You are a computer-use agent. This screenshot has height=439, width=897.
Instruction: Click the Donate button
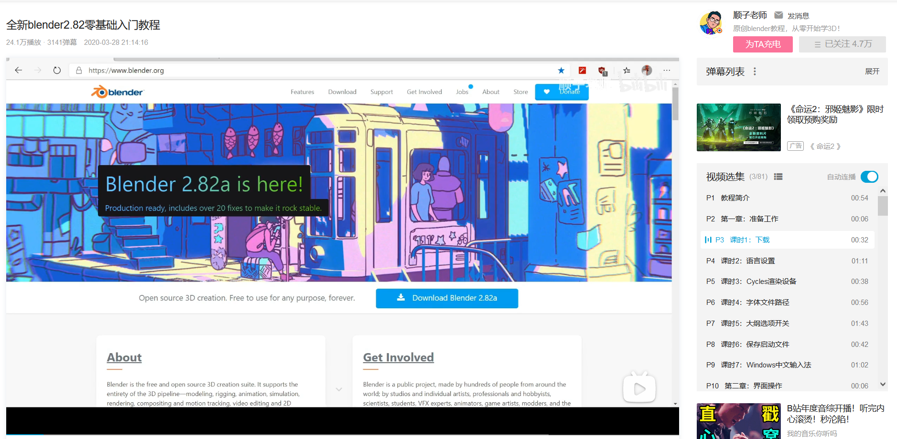[x=562, y=92]
